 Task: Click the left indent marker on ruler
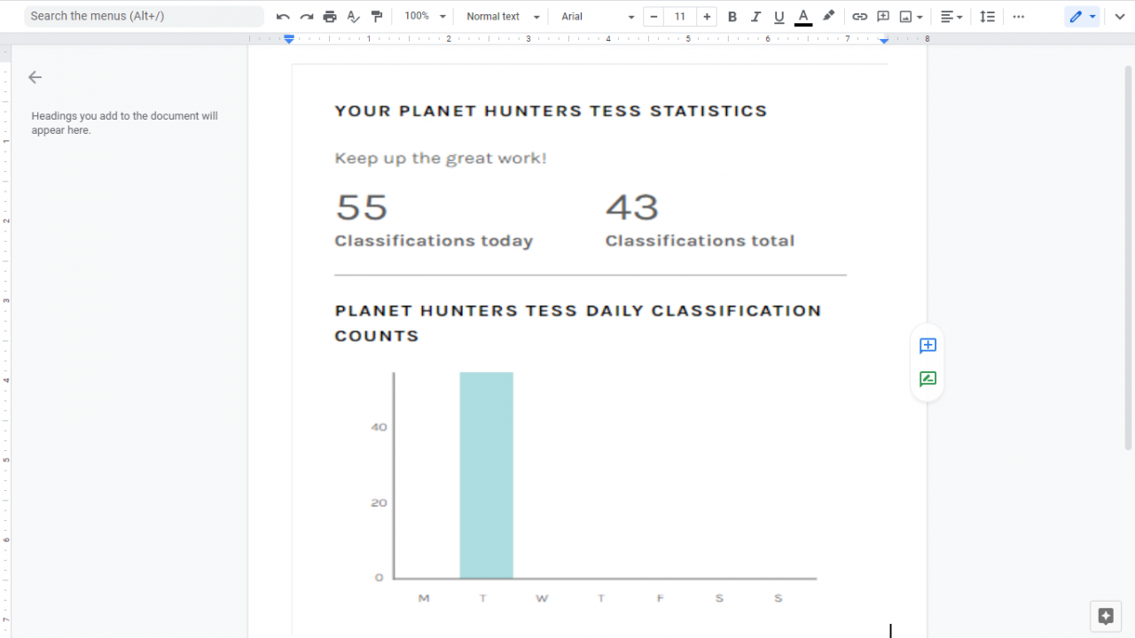[289, 40]
